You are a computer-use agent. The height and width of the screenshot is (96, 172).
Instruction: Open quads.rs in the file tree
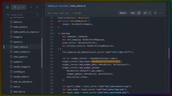tap(18, 62)
